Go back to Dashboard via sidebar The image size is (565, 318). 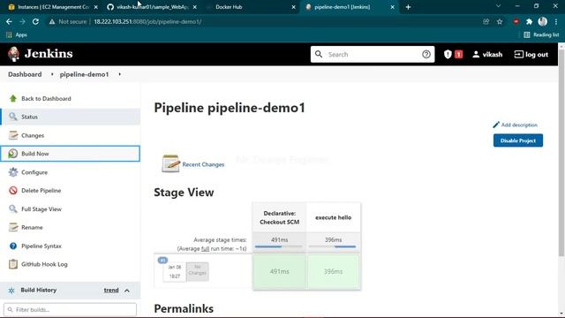[46, 98]
